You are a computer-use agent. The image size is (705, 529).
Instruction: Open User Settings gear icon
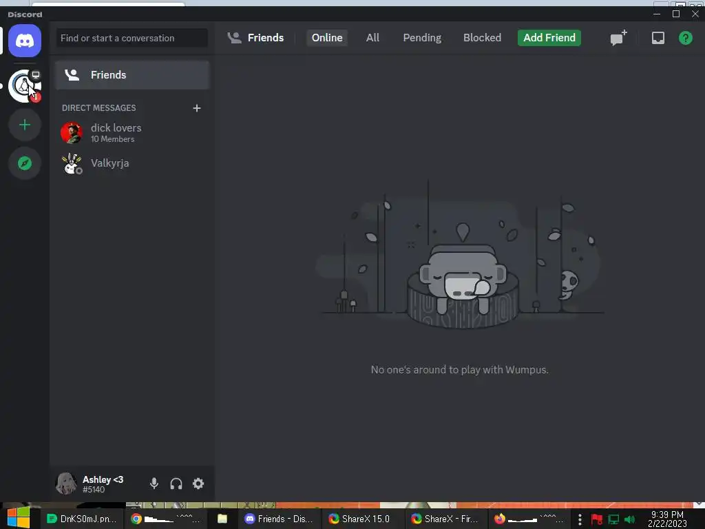coord(198,484)
